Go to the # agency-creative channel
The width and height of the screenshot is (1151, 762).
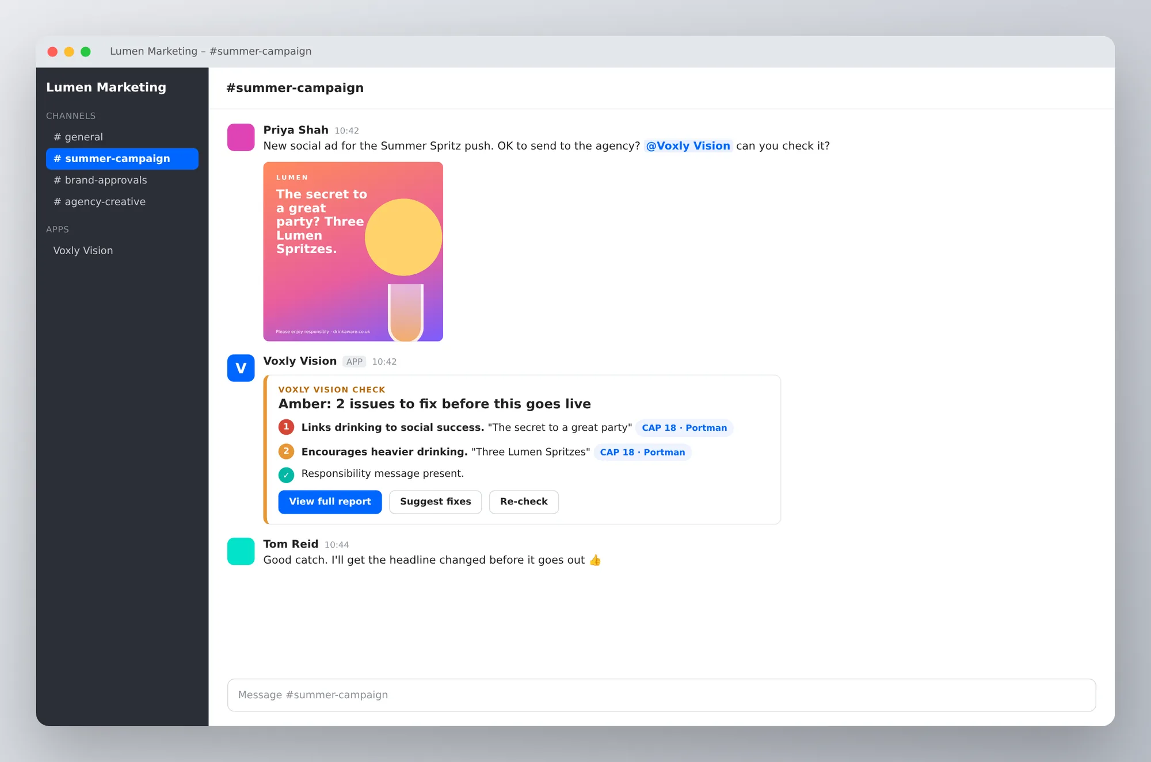[122, 202]
